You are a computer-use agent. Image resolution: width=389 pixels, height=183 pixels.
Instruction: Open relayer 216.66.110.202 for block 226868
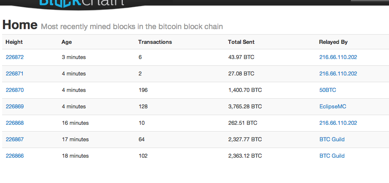338,123
